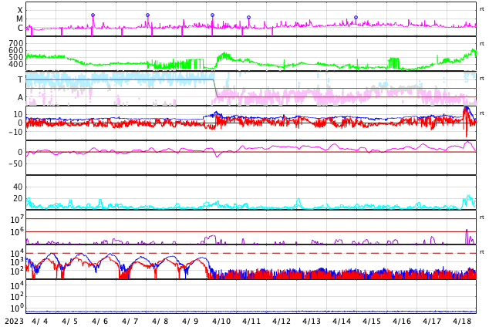Pick the 4/12 date label
Viewport: 489px width, 327px height.
(282, 321)
